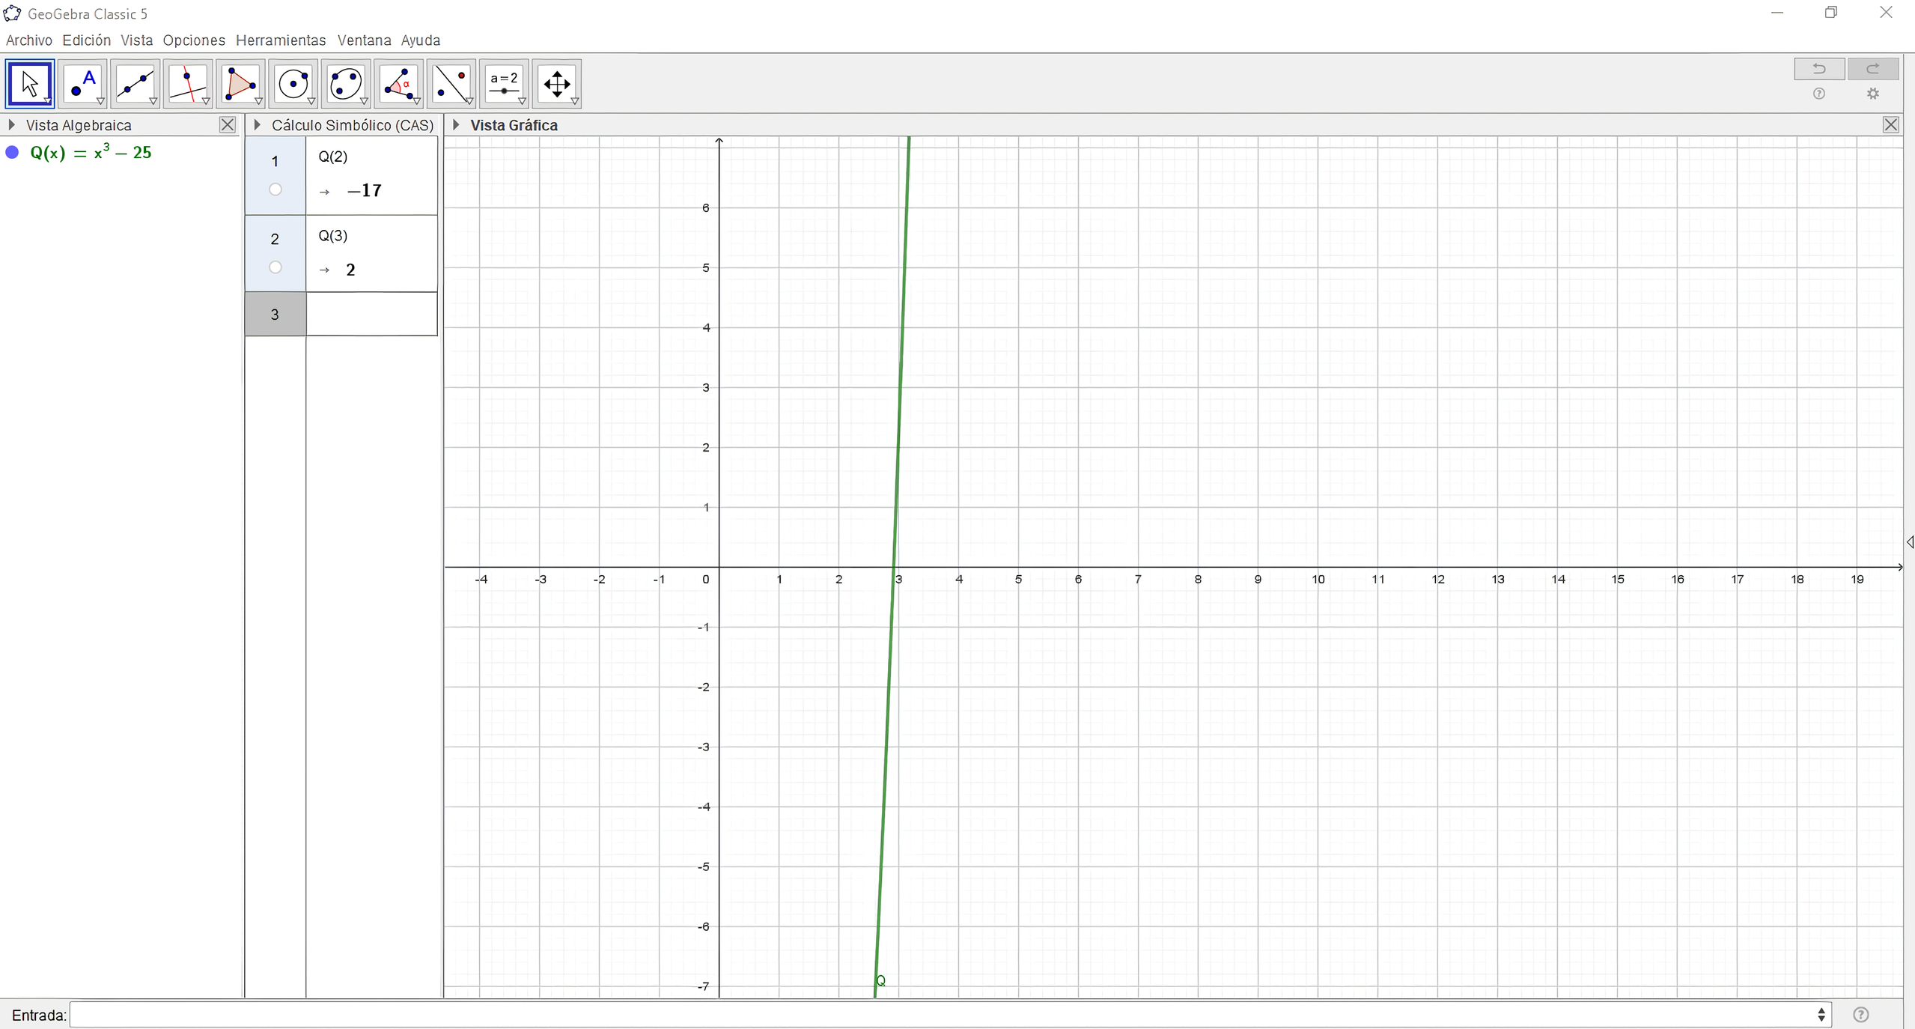Open the Herramientas menu
The width and height of the screenshot is (1915, 1029).
coord(281,40)
